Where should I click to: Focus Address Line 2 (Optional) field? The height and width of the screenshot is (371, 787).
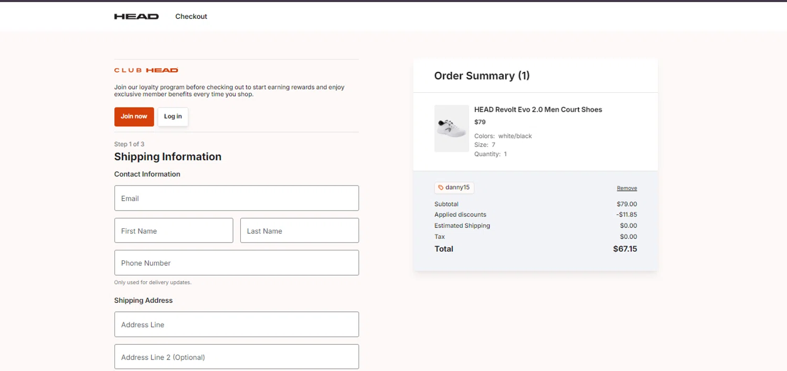[x=237, y=357]
